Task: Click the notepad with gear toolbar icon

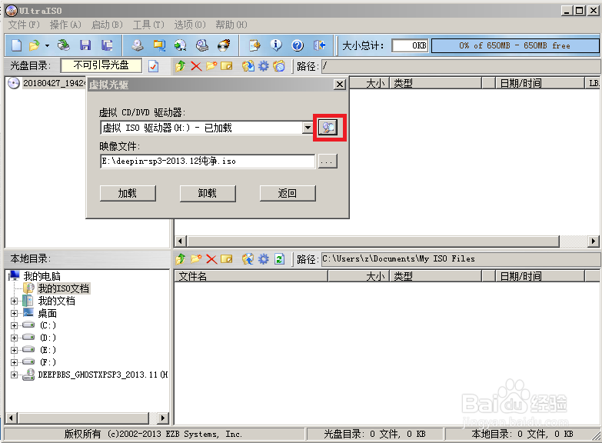Action: 254,45
